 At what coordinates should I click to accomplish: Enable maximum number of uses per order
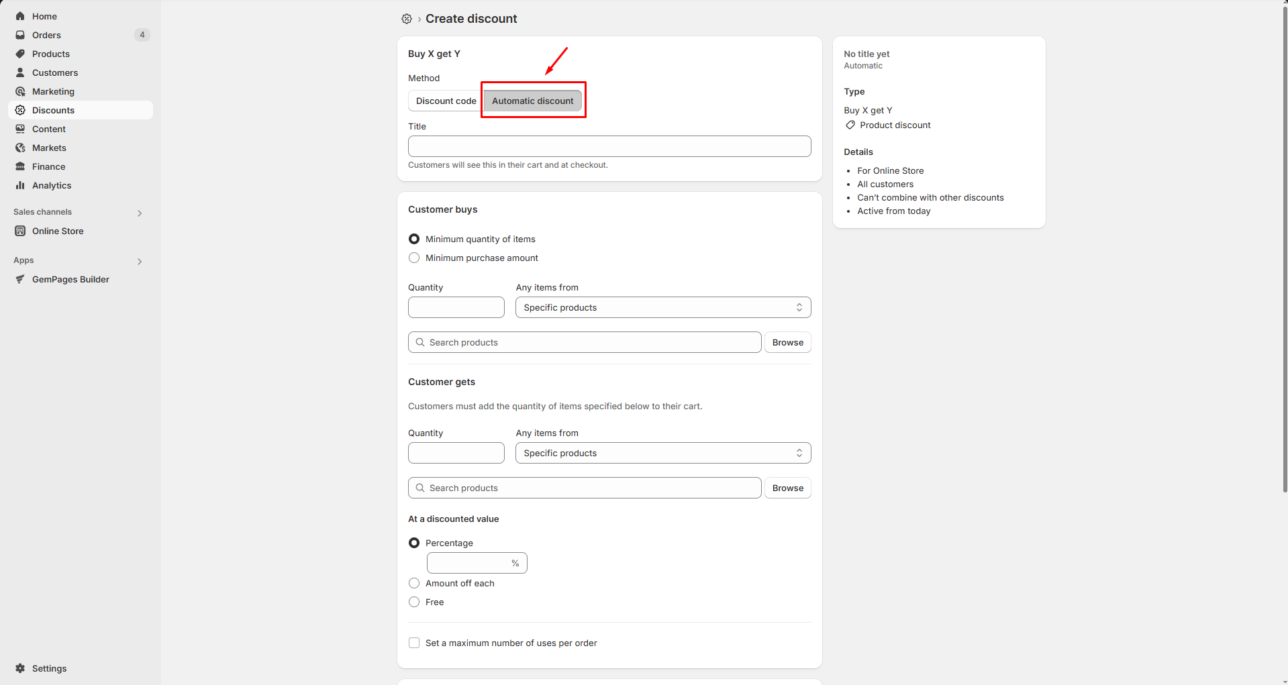click(x=414, y=643)
